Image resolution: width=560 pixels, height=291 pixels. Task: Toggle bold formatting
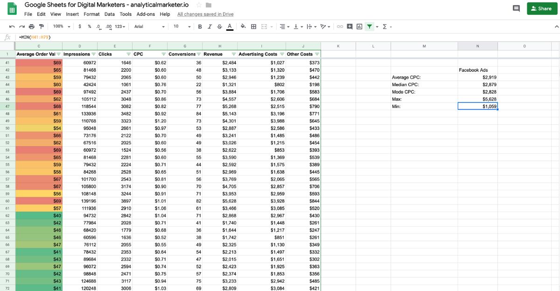coord(200,27)
